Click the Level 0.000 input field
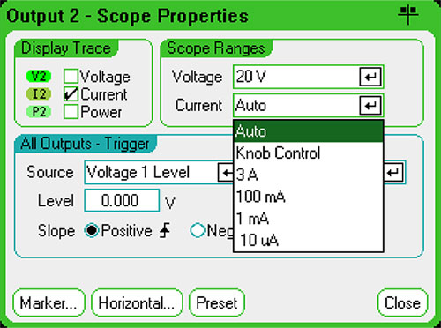The height and width of the screenshot is (328, 441). (x=122, y=200)
